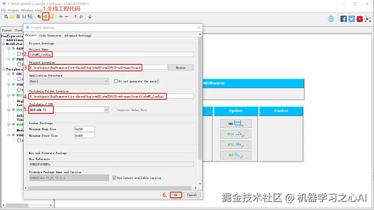Click the Generate Code gear icon
The width and height of the screenshot is (374, 210).
click(45, 17)
